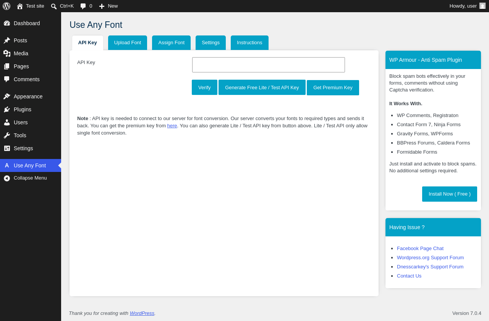
Task: Click Install Now ( Free ) button
Action: point(450,194)
